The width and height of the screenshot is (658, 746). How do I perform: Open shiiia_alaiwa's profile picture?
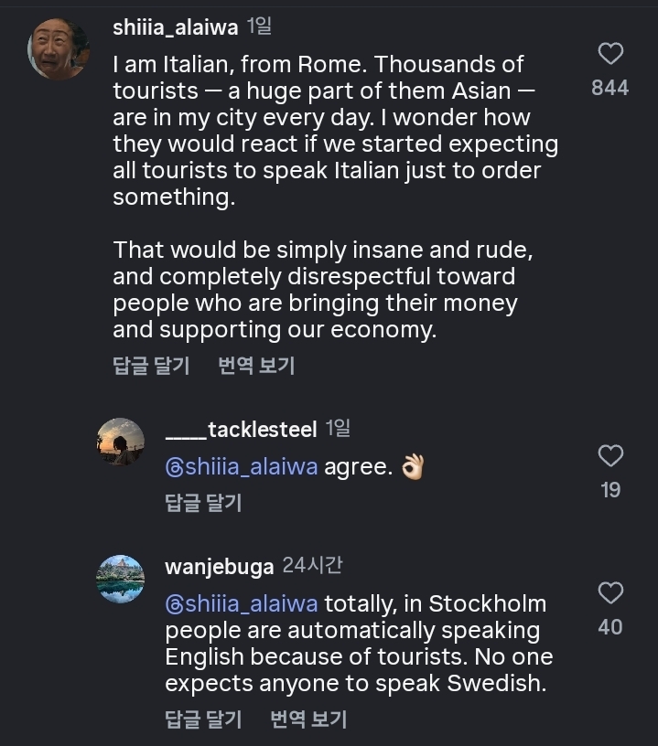(59, 48)
